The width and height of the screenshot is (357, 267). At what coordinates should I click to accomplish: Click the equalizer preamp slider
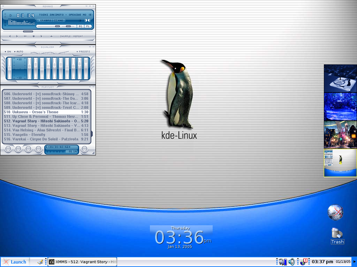pyautogui.click(x=9, y=68)
